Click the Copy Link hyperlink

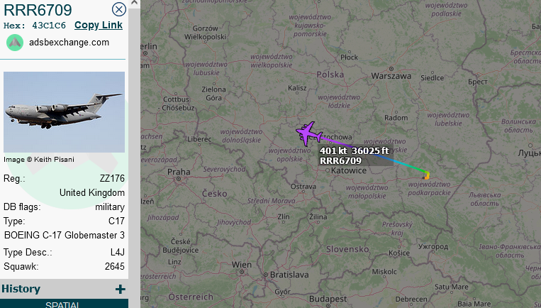pyautogui.click(x=99, y=26)
